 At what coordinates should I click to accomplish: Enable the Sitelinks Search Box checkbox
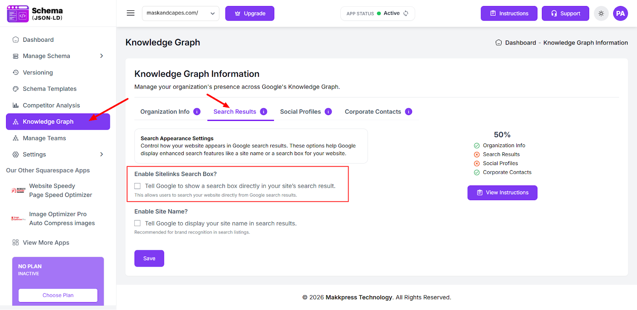[x=138, y=186]
